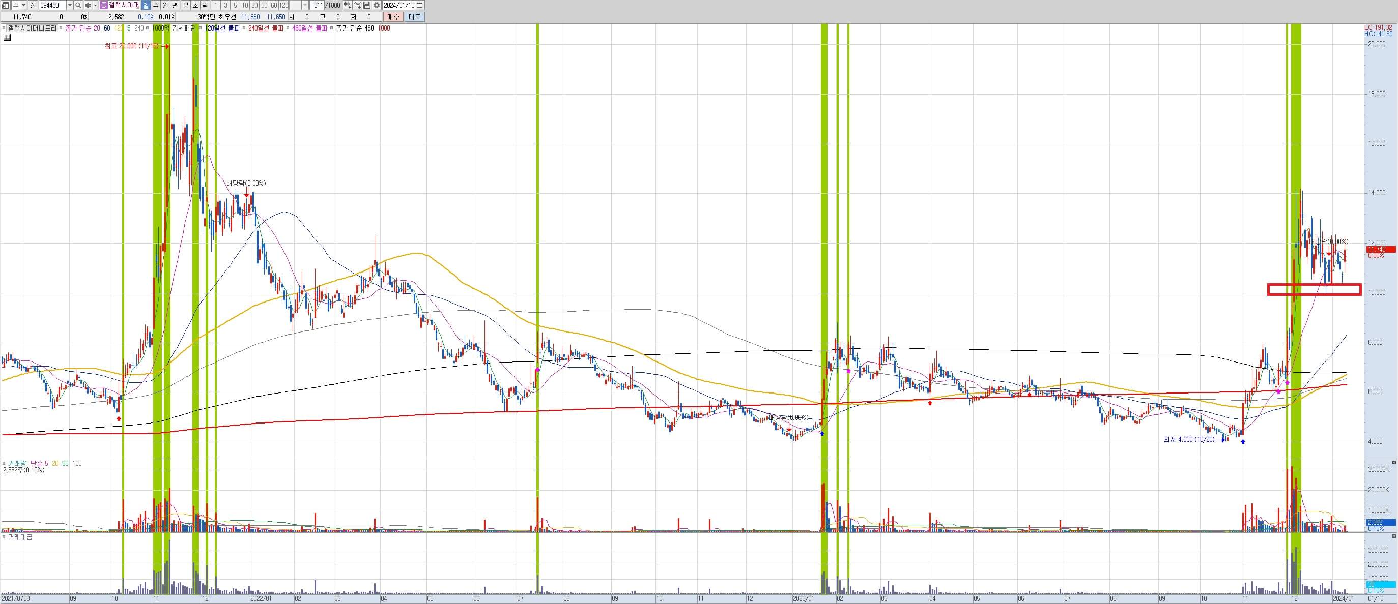Click the 2023/01 date label on time axis
Screen dimensions: 1398x604
(x=803, y=599)
